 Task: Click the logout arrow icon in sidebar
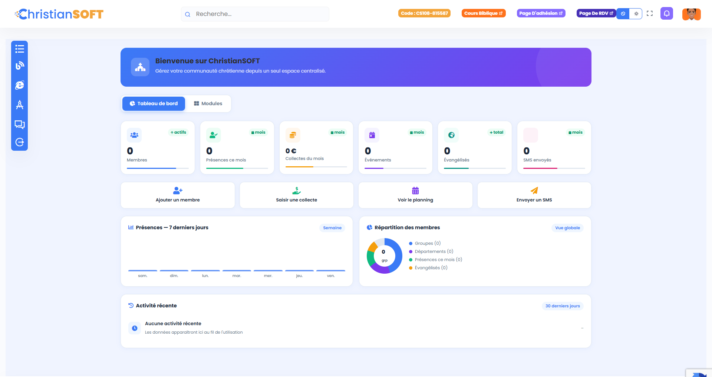coord(20,142)
